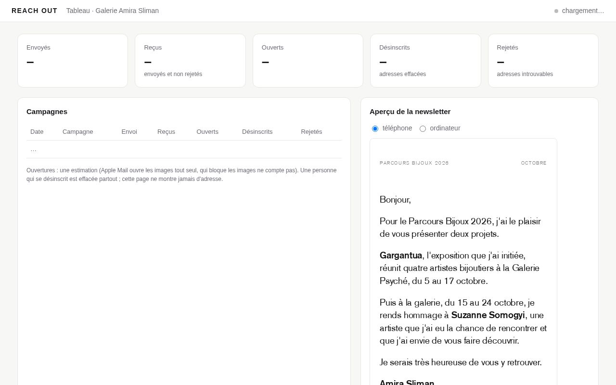
Task: Click the 'adresses effacées' caption
Action: 402,74
